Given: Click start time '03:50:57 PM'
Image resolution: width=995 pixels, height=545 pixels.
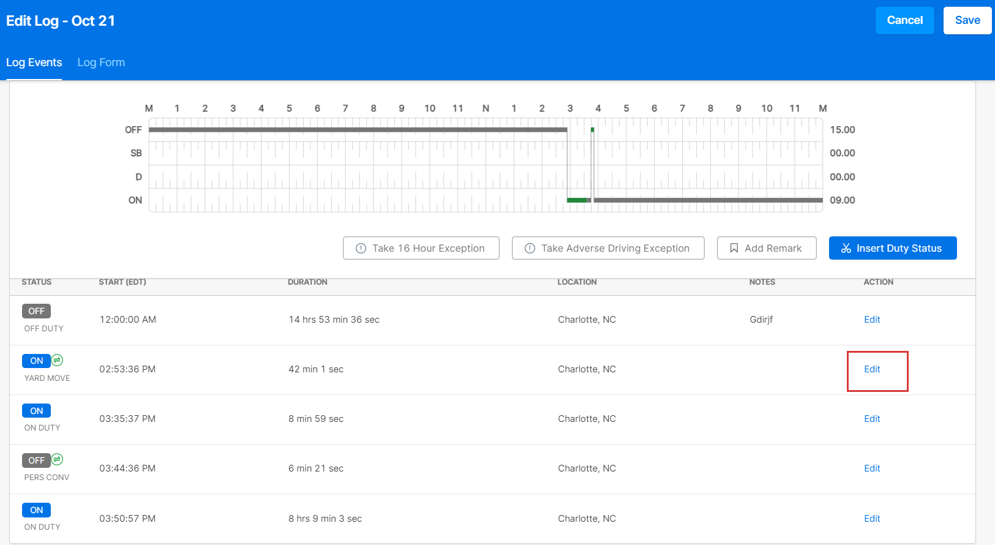Looking at the screenshot, I should tap(127, 519).
